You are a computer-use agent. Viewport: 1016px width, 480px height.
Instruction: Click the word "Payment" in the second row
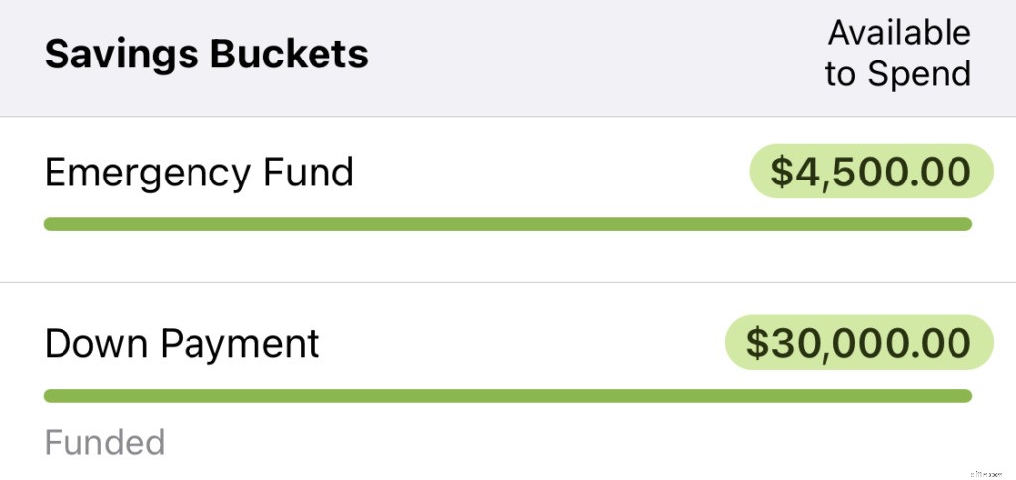[x=239, y=344]
